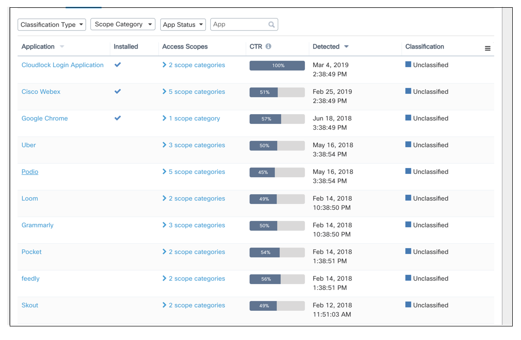Click the CTR column header label
The height and width of the screenshot is (340, 521).
[x=256, y=47]
